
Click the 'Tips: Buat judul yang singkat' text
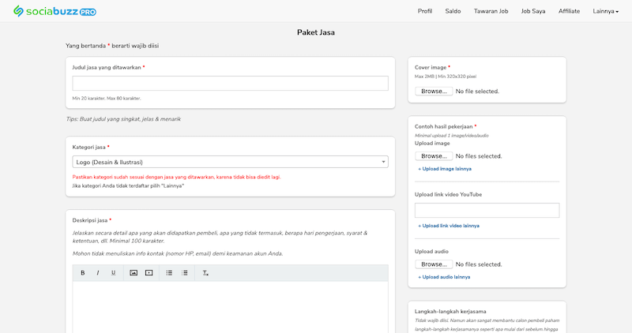[x=123, y=119]
